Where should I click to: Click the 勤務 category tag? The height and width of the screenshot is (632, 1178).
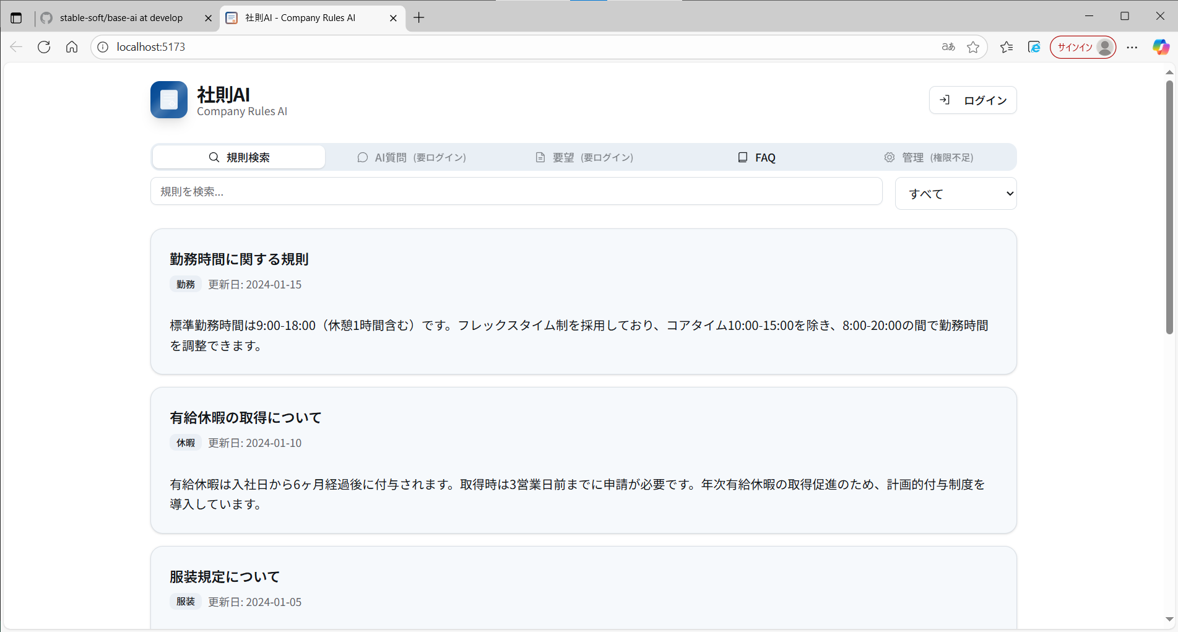186,284
